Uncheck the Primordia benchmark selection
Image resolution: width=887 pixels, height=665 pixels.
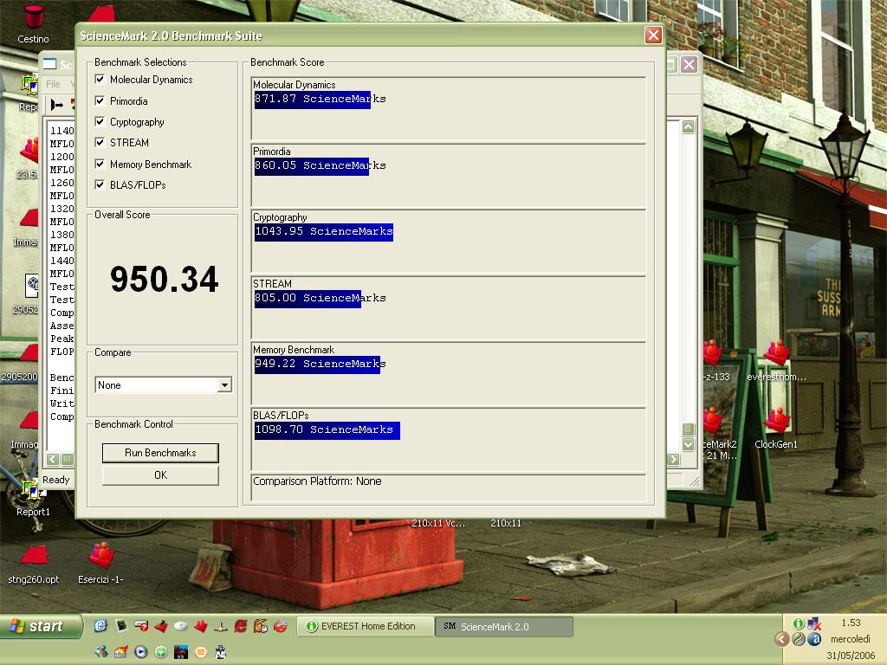[x=100, y=100]
